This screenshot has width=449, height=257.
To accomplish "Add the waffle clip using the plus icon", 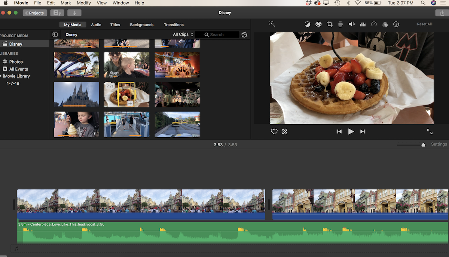I will [130, 103].
